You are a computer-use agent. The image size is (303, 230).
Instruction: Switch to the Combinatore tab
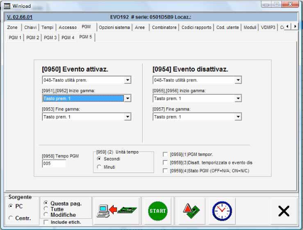pyautogui.click(x=164, y=27)
